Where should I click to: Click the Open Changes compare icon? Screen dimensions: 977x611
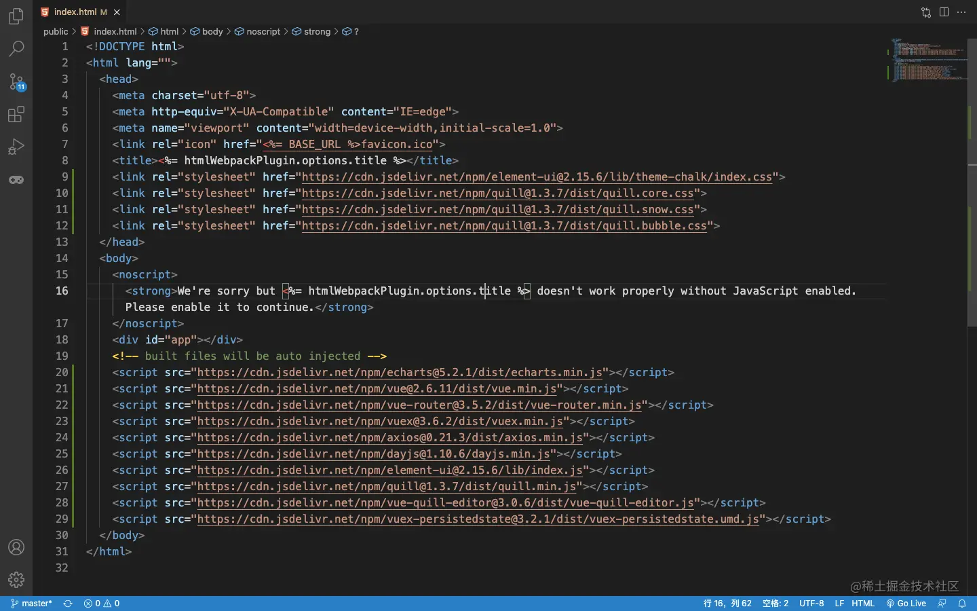point(926,12)
